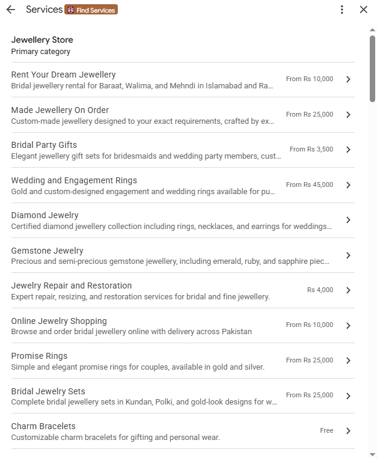This screenshot has width=377, height=458.
Task: Go back using the arrow beside Services
Action: click(11, 10)
